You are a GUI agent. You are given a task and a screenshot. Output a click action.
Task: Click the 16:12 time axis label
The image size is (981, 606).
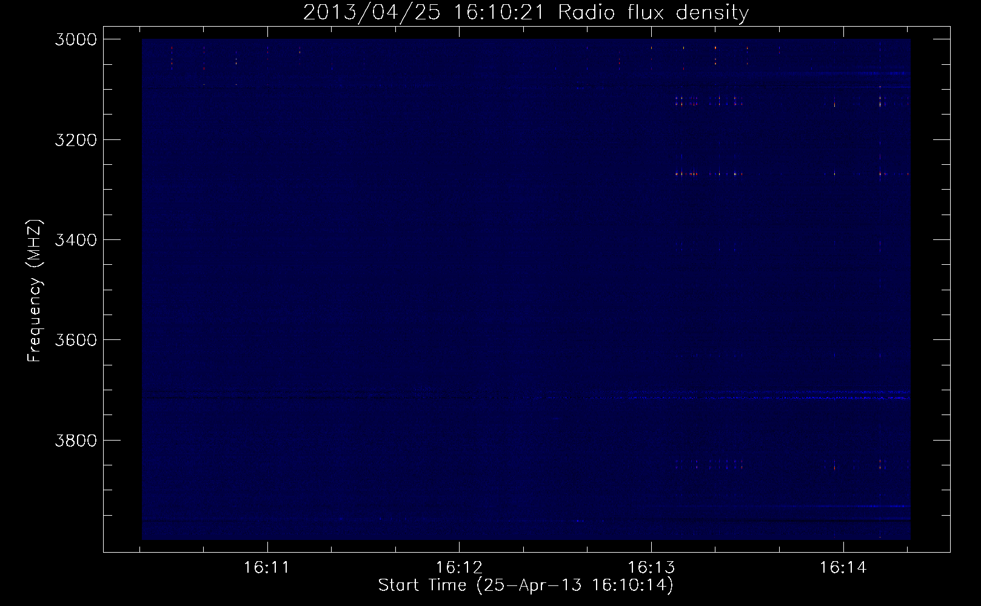click(459, 568)
